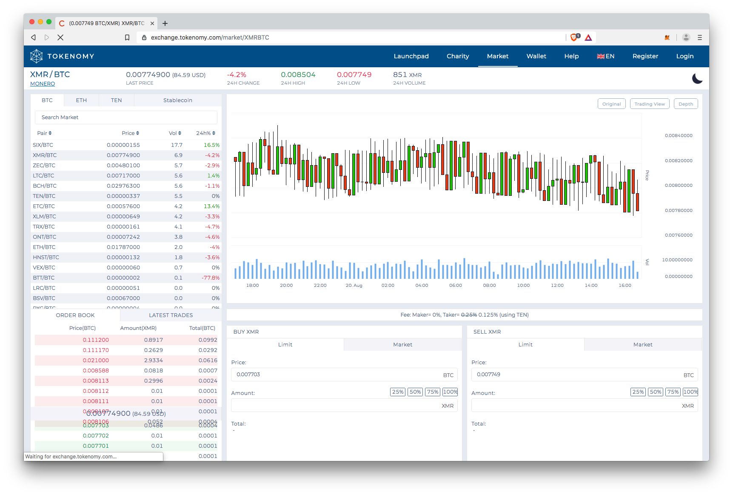Open the EN language selector
Image resolution: width=733 pixels, height=495 pixels.
tap(605, 56)
